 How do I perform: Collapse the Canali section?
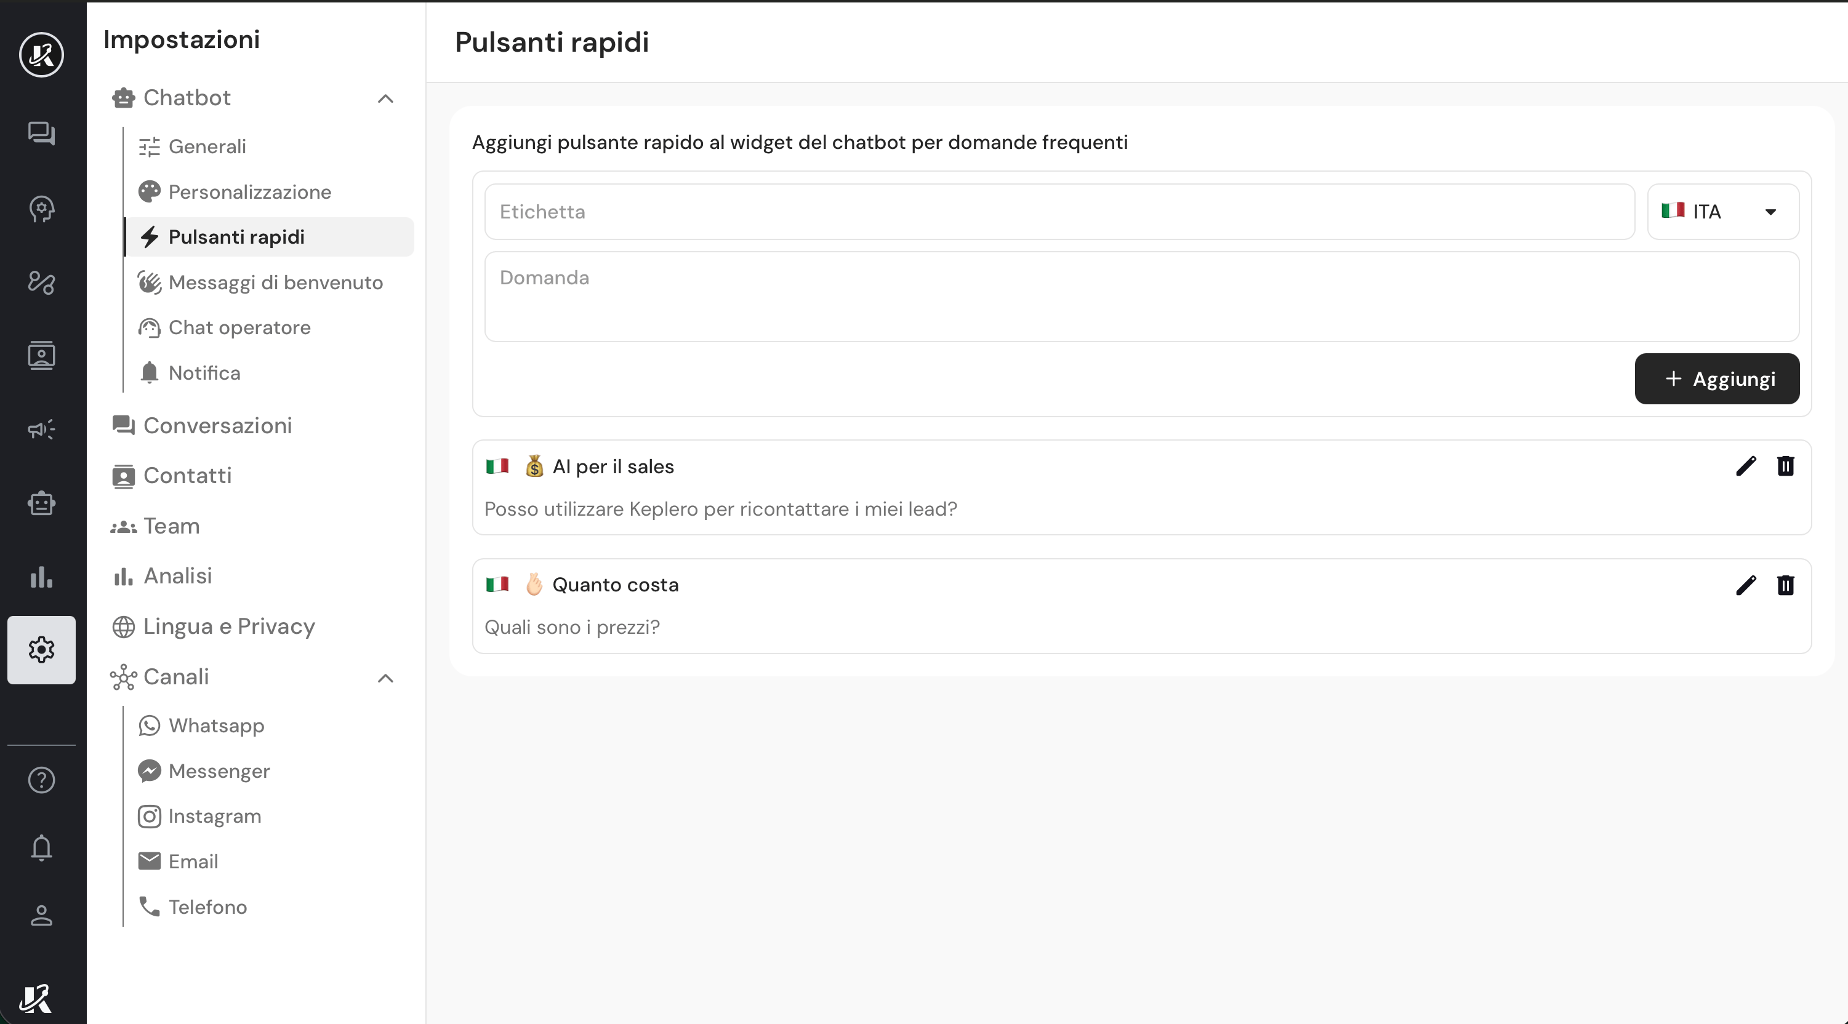385,678
